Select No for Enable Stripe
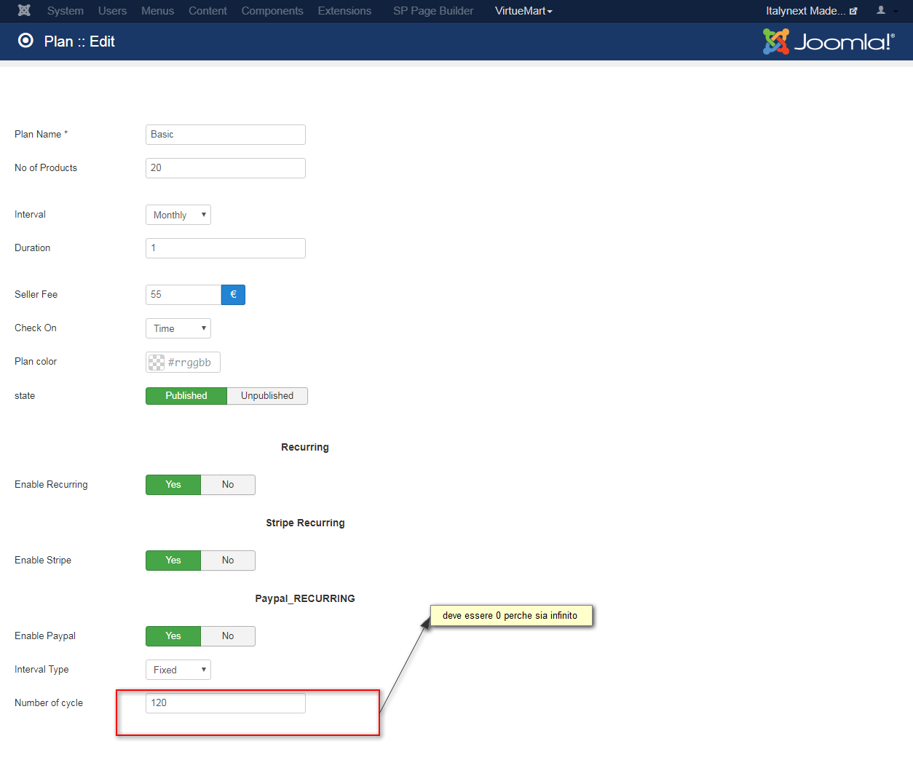 (228, 561)
